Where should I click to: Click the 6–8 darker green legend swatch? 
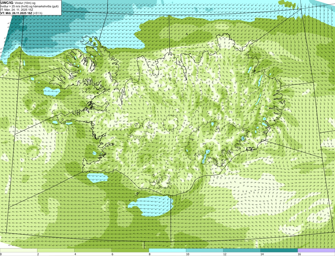click(x=130, y=251)
